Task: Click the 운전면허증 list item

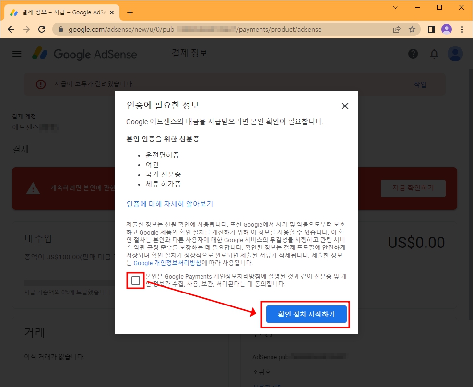Action: [x=162, y=155]
